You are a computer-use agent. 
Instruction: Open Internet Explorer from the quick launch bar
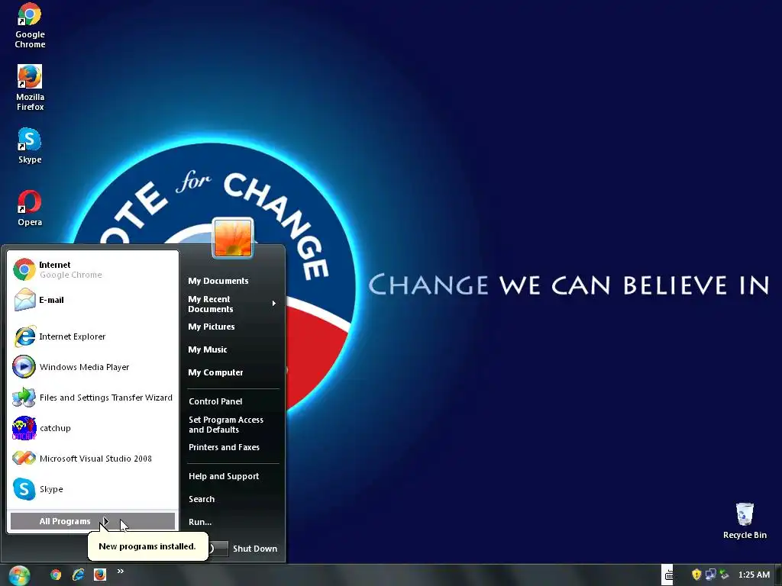(x=79, y=575)
